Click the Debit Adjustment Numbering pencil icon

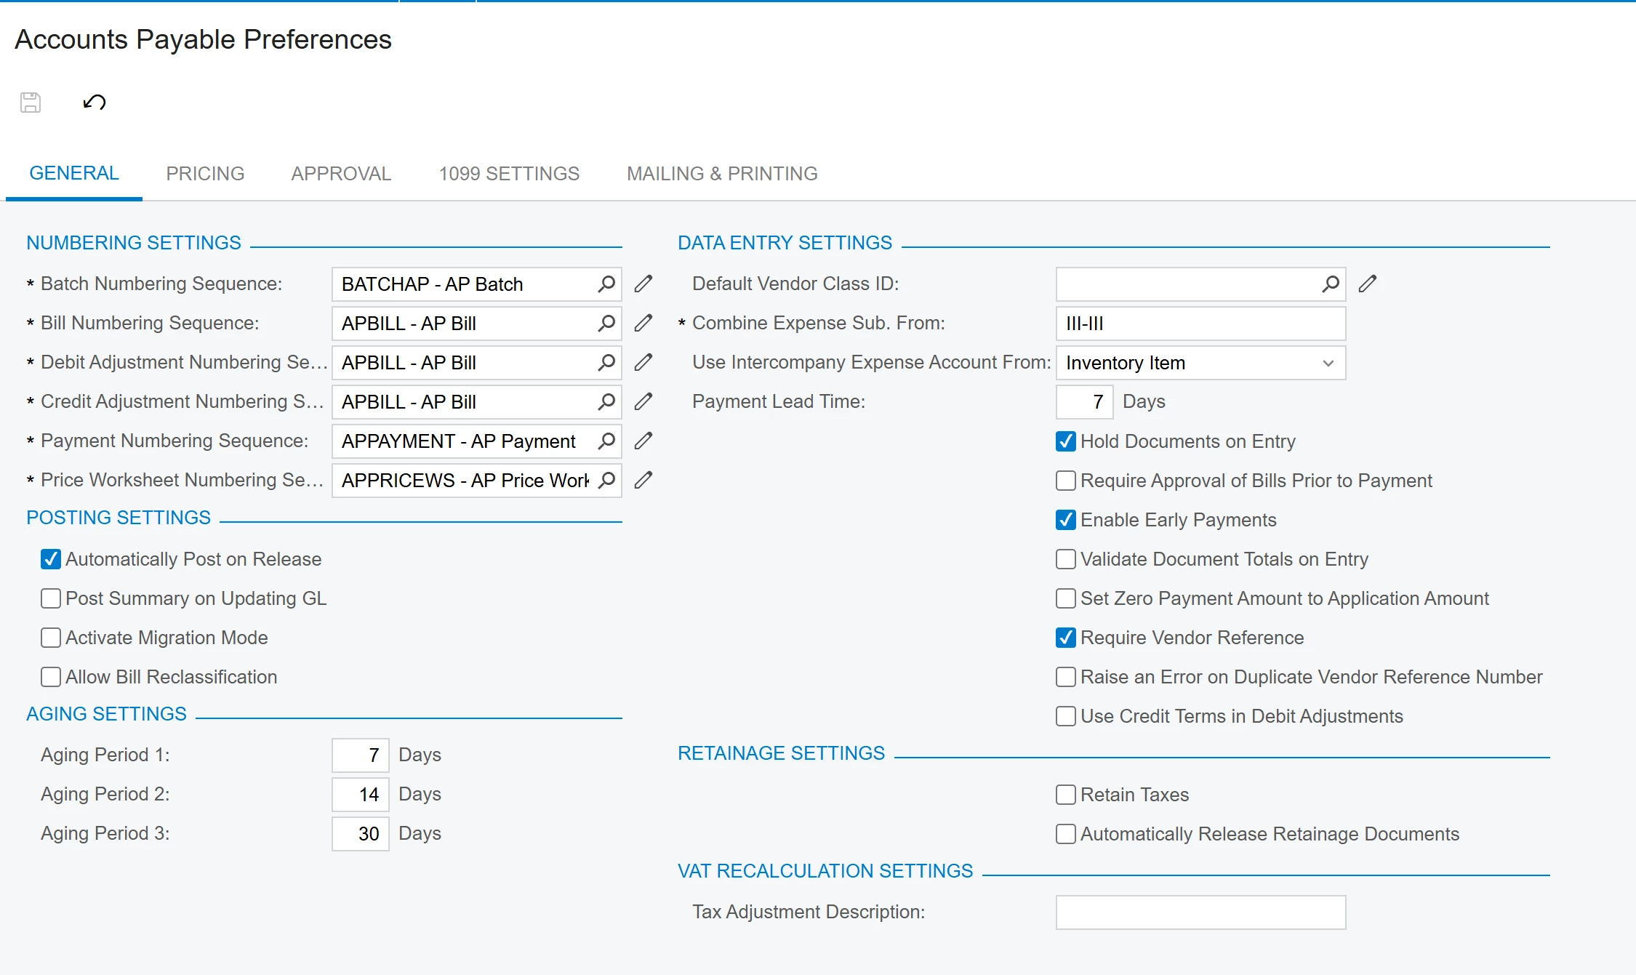click(x=643, y=362)
